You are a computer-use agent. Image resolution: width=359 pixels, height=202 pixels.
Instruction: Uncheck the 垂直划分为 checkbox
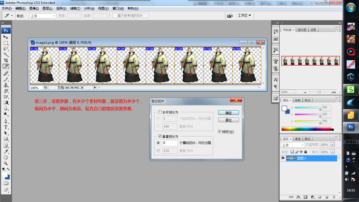coord(160,137)
